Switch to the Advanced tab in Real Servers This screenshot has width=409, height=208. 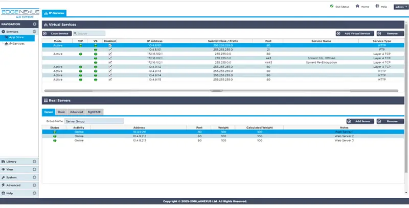pyautogui.click(x=76, y=112)
